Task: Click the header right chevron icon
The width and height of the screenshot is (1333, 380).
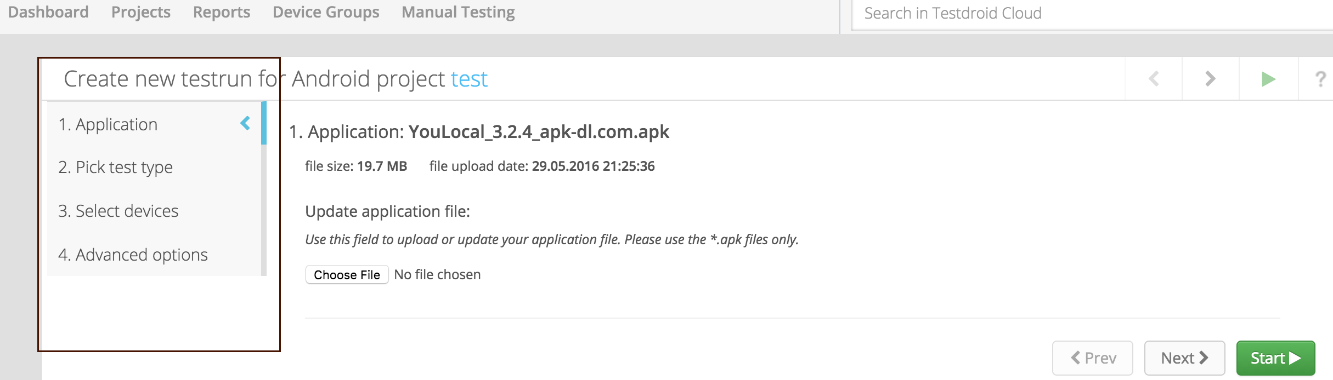Action: (1210, 79)
